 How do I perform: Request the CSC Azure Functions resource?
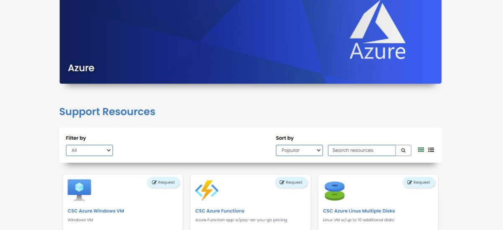291,182
